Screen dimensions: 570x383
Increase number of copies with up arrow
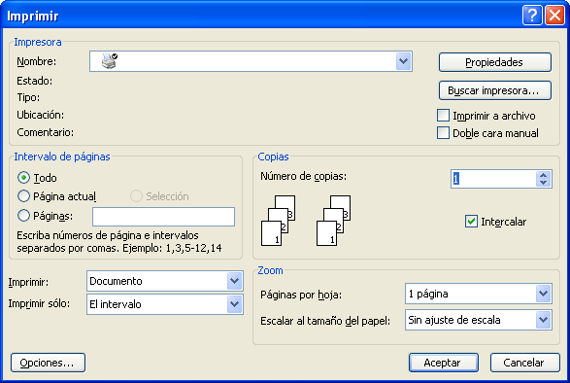point(544,175)
